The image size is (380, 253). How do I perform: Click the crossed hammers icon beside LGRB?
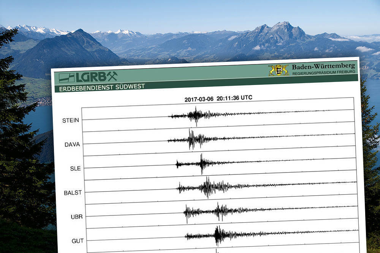112,76
